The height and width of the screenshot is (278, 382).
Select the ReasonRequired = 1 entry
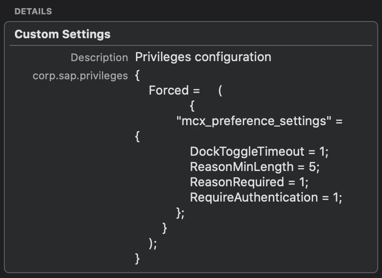pyautogui.click(x=249, y=182)
